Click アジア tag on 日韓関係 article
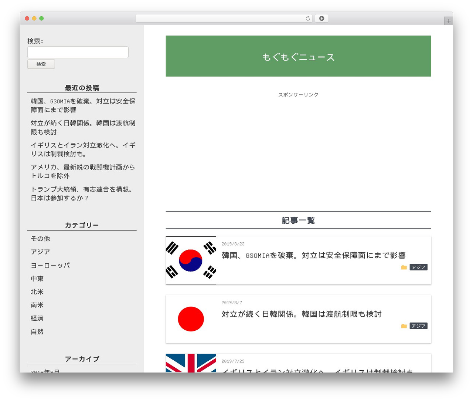This screenshot has height=401, width=473. click(x=418, y=326)
